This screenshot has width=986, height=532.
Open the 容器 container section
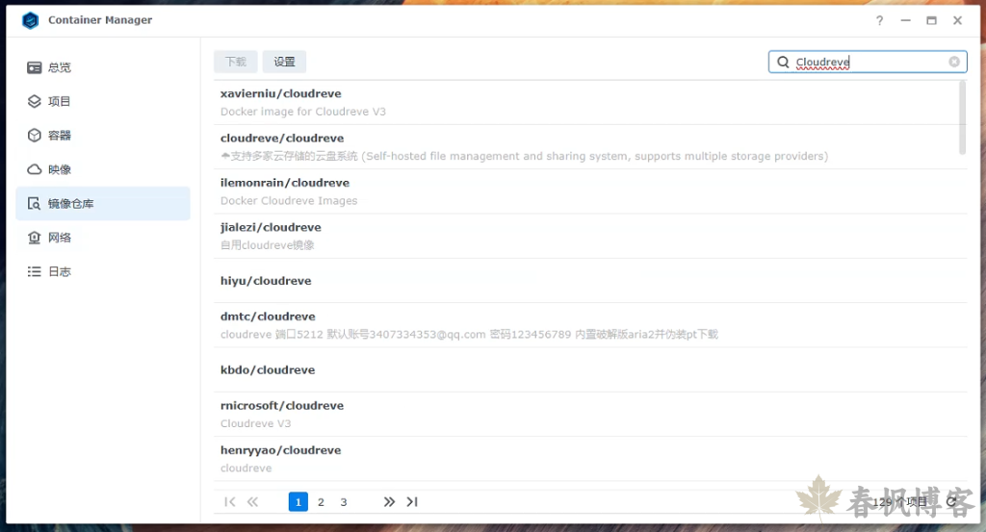pyautogui.click(x=103, y=135)
